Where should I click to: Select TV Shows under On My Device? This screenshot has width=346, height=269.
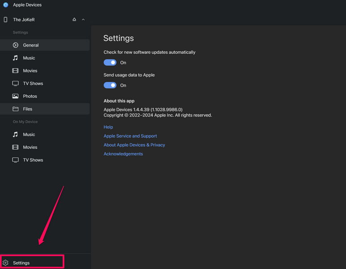pos(33,160)
